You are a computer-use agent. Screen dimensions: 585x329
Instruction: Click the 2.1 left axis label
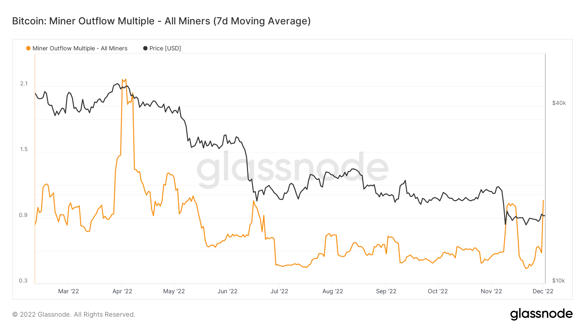point(24,84)
